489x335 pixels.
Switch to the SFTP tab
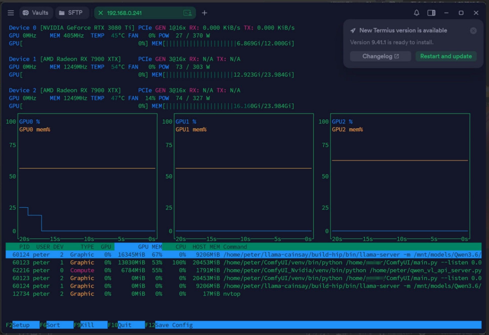tap(71, 13)
